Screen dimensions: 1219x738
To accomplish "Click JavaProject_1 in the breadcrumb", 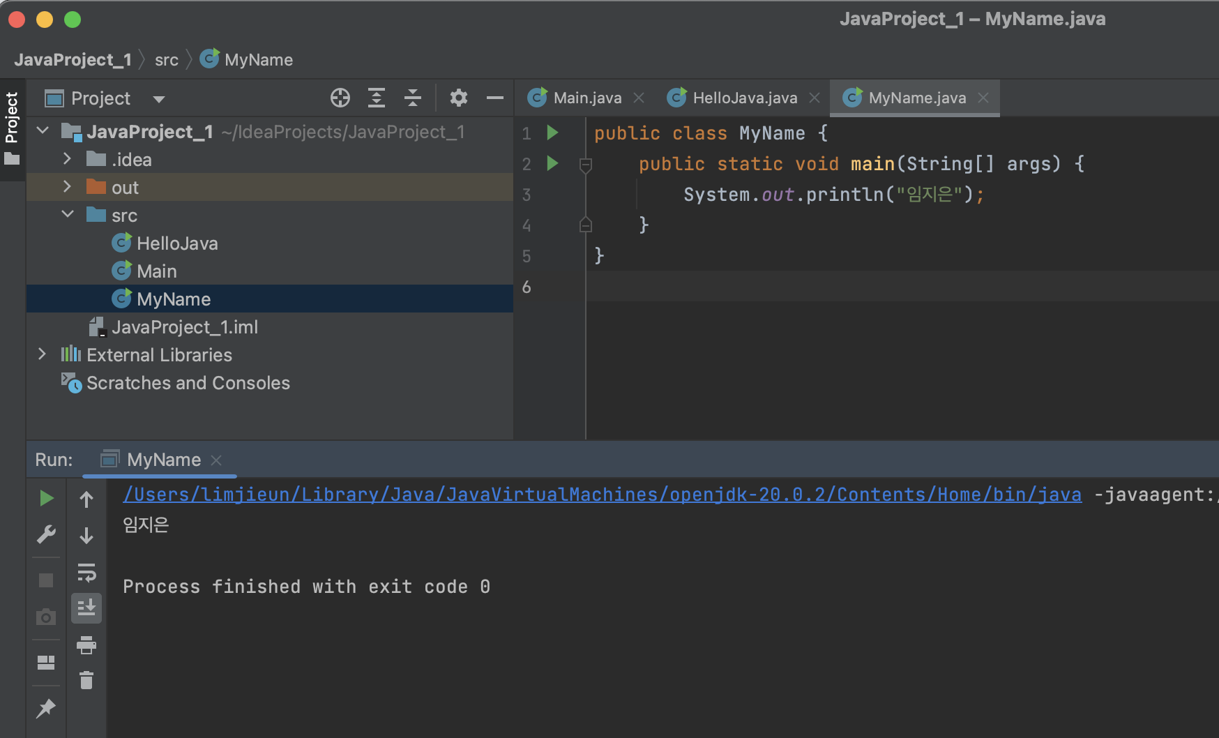I will point(73,60).
